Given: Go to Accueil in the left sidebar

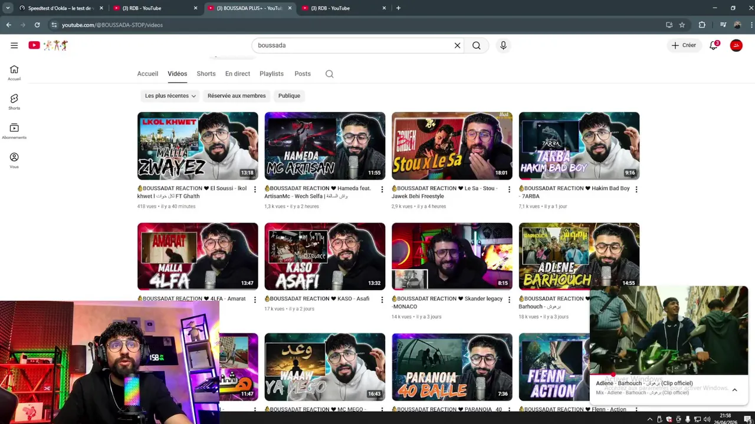Looking at the screenshot, I should (x=14, y=73).
